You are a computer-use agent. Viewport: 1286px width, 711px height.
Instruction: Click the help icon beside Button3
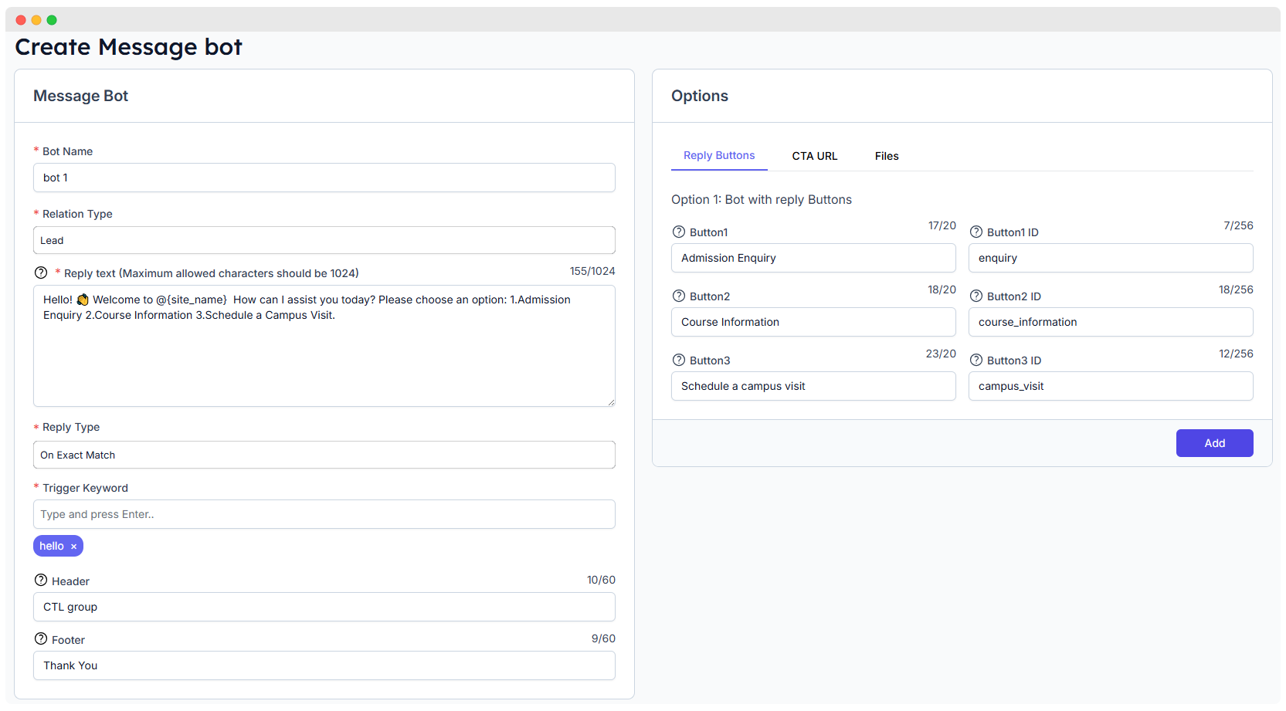pyautogui.click(x=679, y=360)
